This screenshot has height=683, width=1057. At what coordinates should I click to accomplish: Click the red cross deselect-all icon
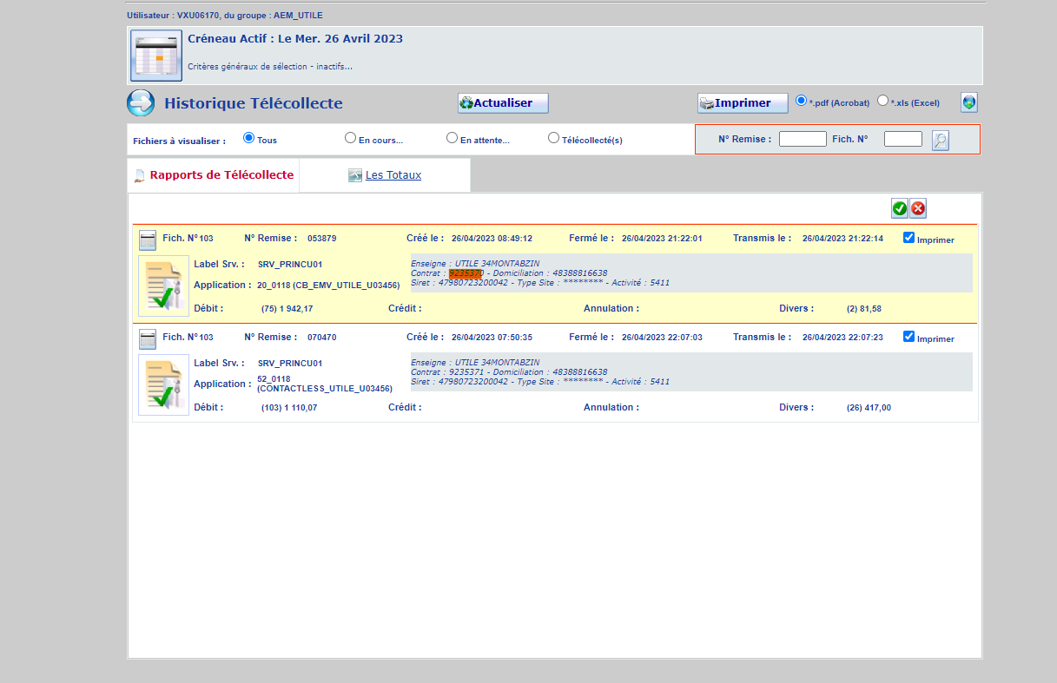(918, 208)
